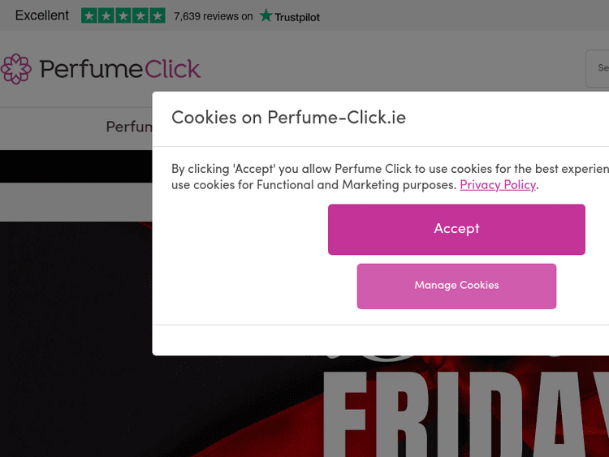This screenshot has width=609, height=457.
Task: Click the second green rating star
Action: (x=106, y=15)
